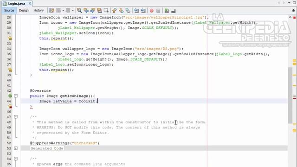Close the Login.java tab
Viewport: 297px width, 167px height.
30,3
